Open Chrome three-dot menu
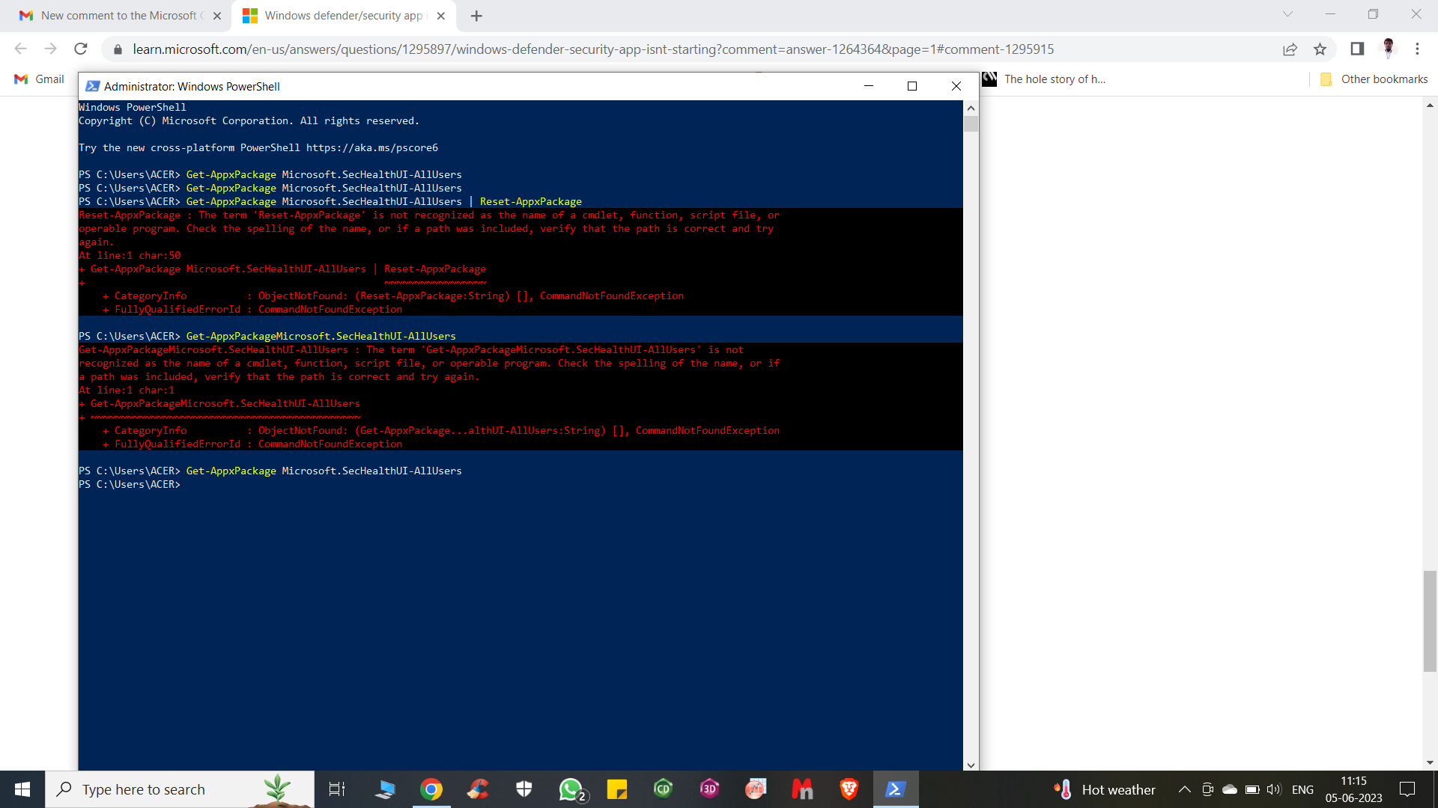This screenshot has width=1438, height=808. pyautogui.click(x=1417, y=49)
